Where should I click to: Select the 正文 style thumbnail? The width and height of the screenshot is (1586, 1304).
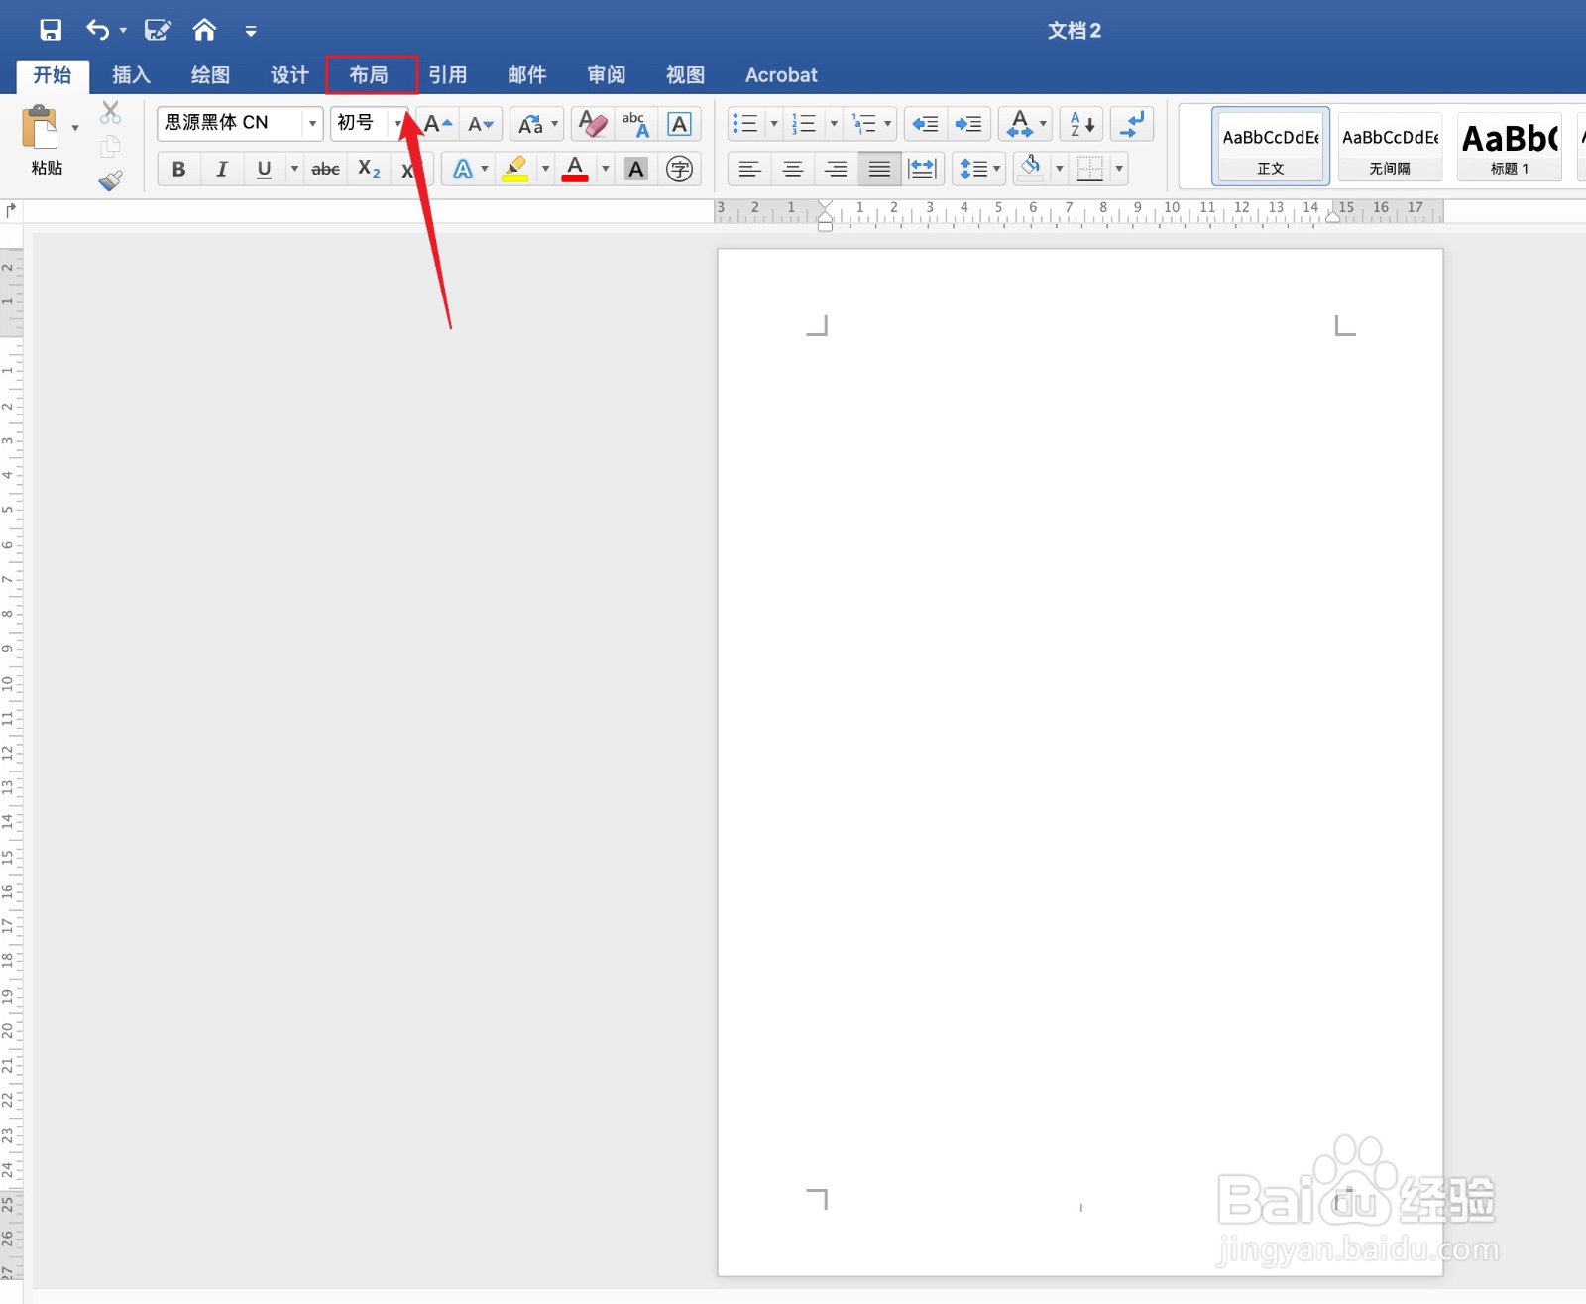tap(1270, 147)
